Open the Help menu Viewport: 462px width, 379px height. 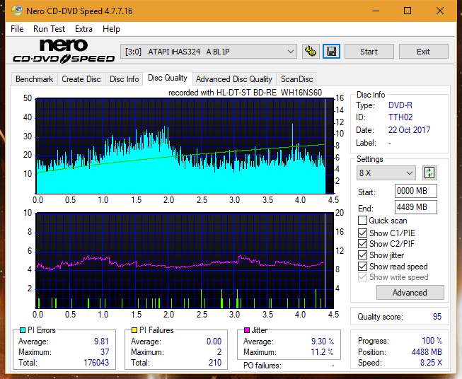(111, 29)
